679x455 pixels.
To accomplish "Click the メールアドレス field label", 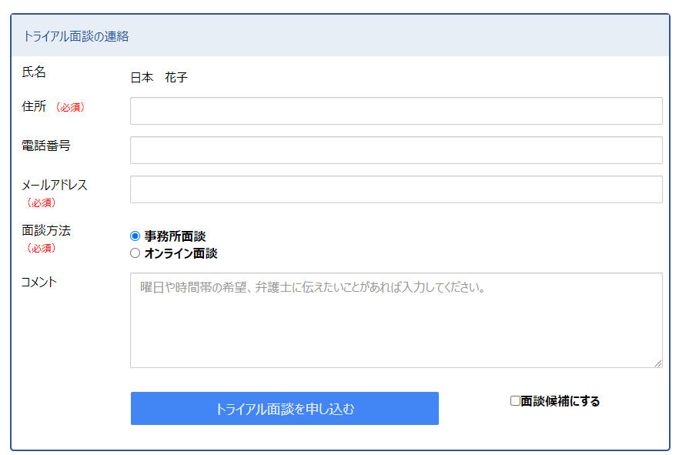I will click(55, 186).
